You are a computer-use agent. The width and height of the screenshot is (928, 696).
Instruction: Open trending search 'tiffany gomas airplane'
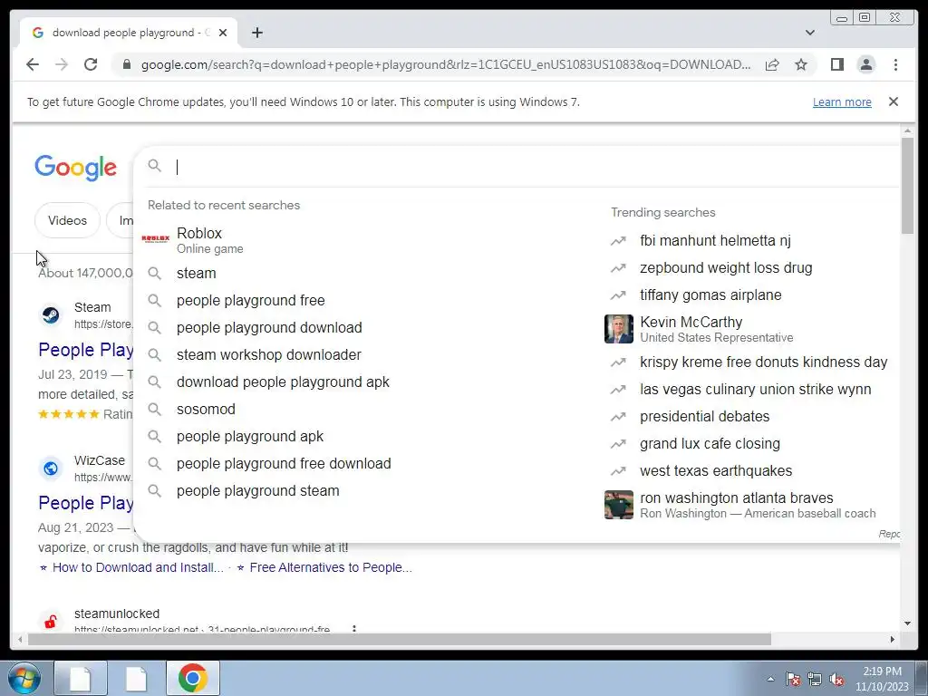point(710,295)
